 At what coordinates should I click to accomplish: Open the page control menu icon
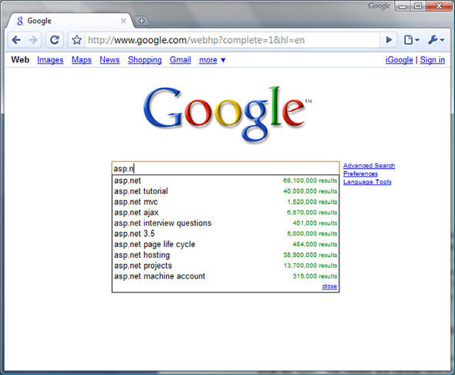pos(412,40)
